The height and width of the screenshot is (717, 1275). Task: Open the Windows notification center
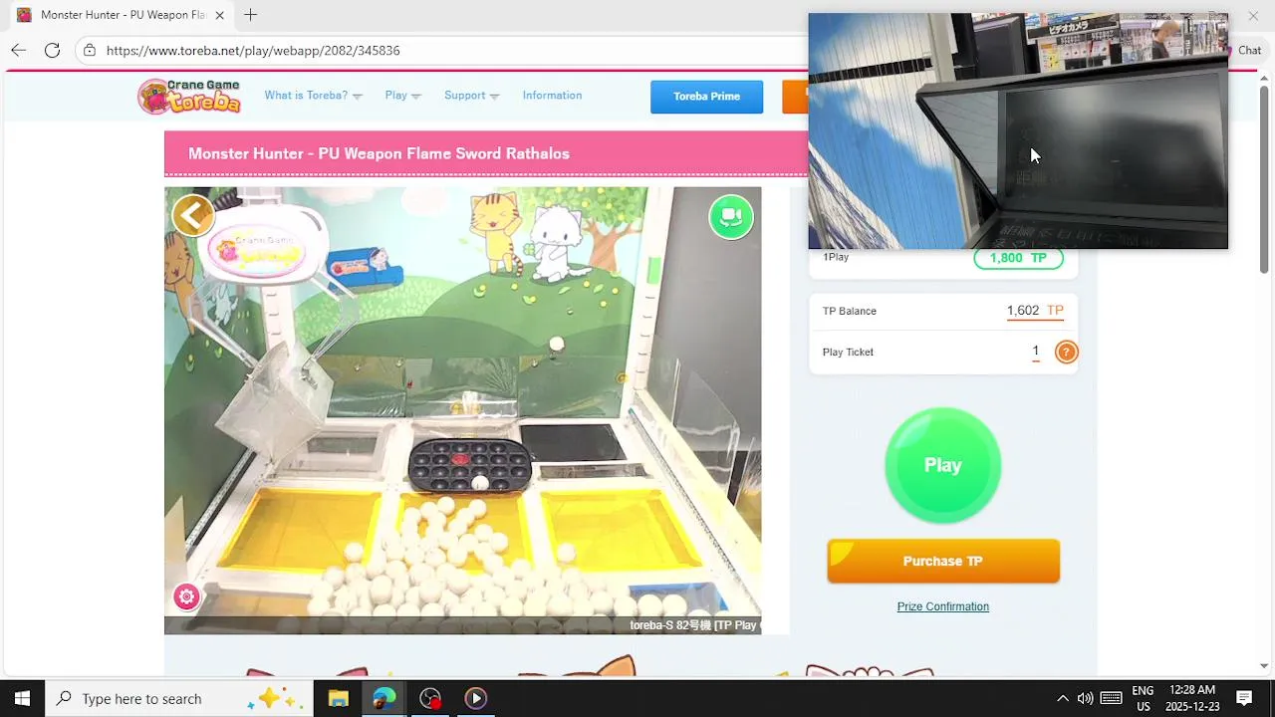(x=1244, y=698)
